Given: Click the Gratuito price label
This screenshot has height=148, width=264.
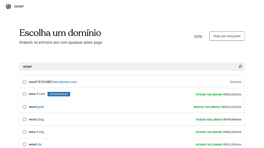Looking at the screenshot, I should pos(235,82).
